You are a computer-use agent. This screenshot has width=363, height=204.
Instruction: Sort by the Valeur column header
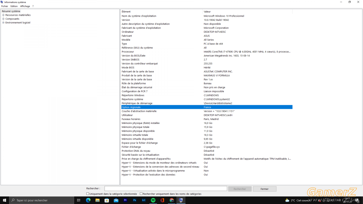(247, 11)
